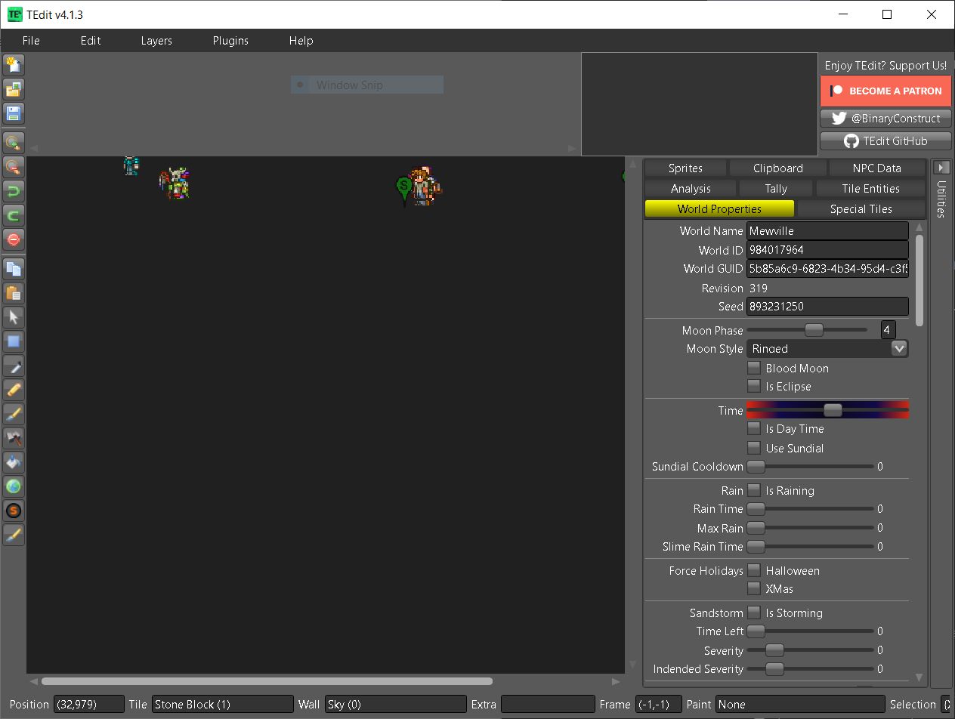Screen dimensions: 955x719
Task: Enable the Blood Moon checkbox
Action: [x=754, y=368]
